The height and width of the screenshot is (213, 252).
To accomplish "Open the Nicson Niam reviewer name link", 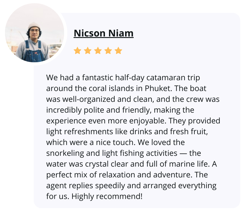I will pos(103,33).
